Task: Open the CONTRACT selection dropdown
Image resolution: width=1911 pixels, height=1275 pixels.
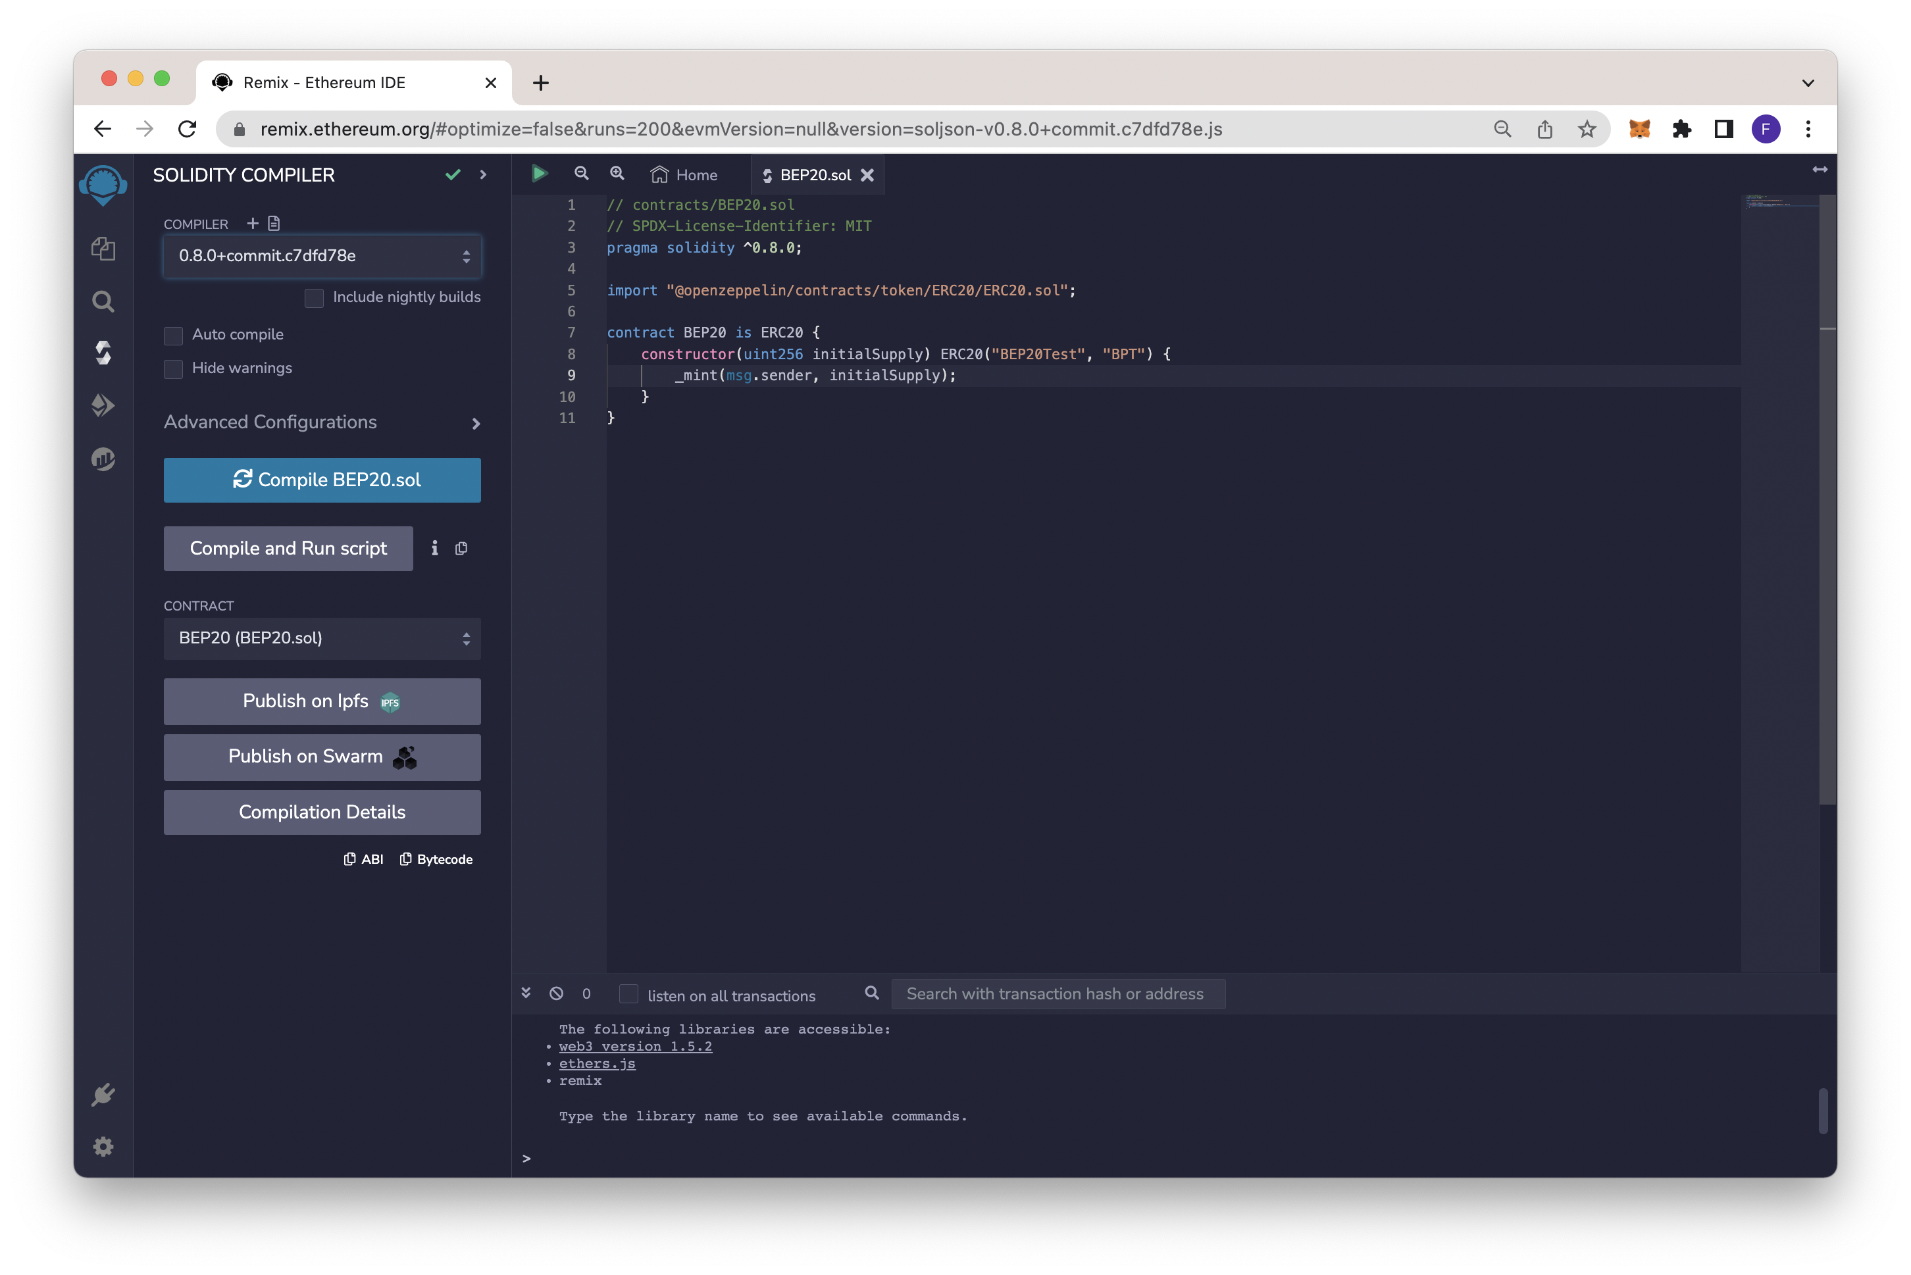Action: (322, 638)
